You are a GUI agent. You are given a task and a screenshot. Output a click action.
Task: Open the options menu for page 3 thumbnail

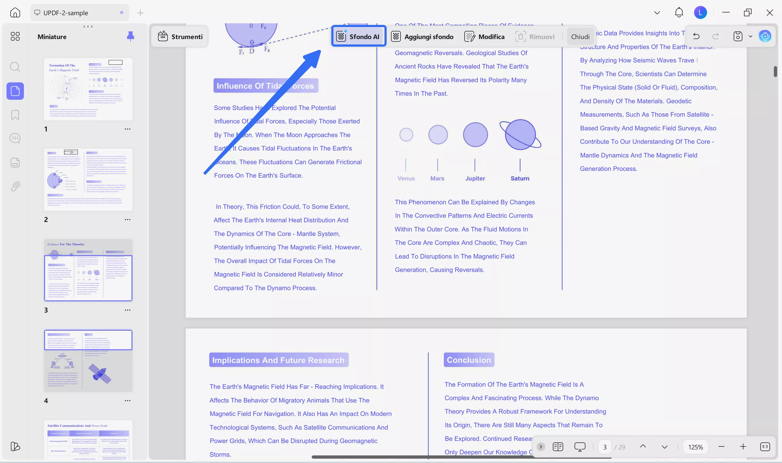coord(127,310)
